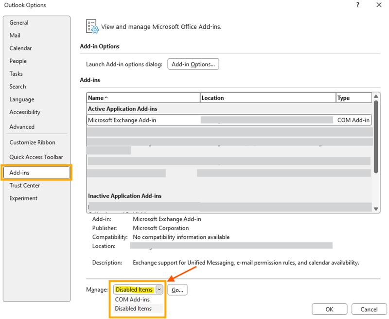Screen dimensions: 389x319
Task: Click the manage add-ins header icon
Action: [92, 26]
